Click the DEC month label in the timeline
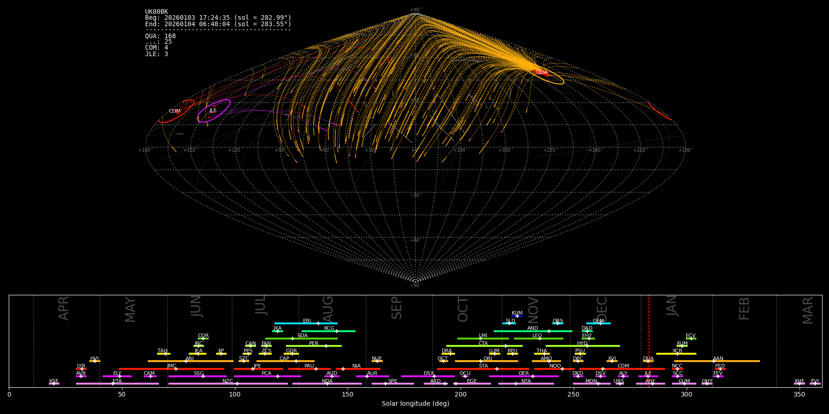 pyautogui.click(x=602, y=308)
